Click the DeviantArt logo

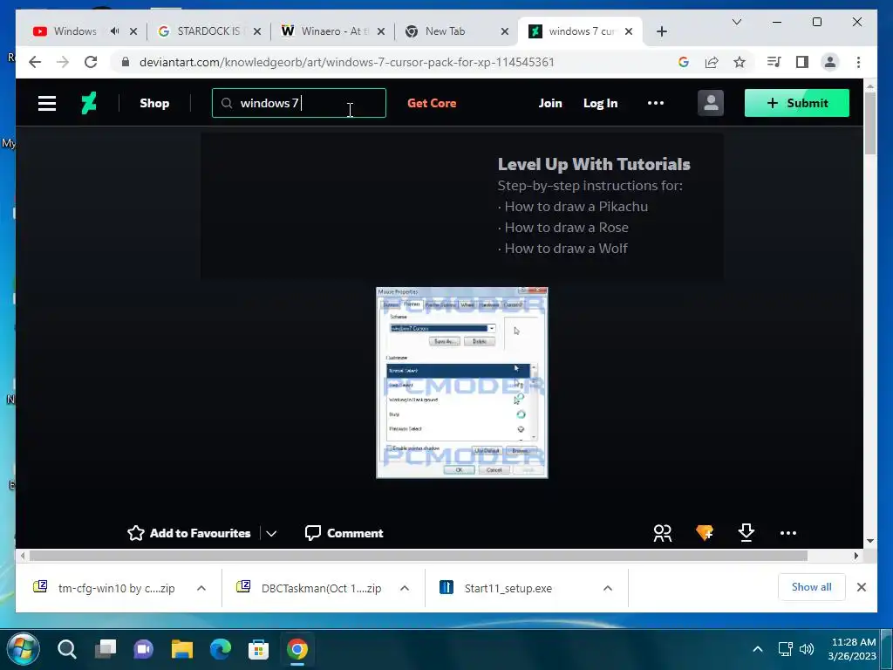click(88, 103)
